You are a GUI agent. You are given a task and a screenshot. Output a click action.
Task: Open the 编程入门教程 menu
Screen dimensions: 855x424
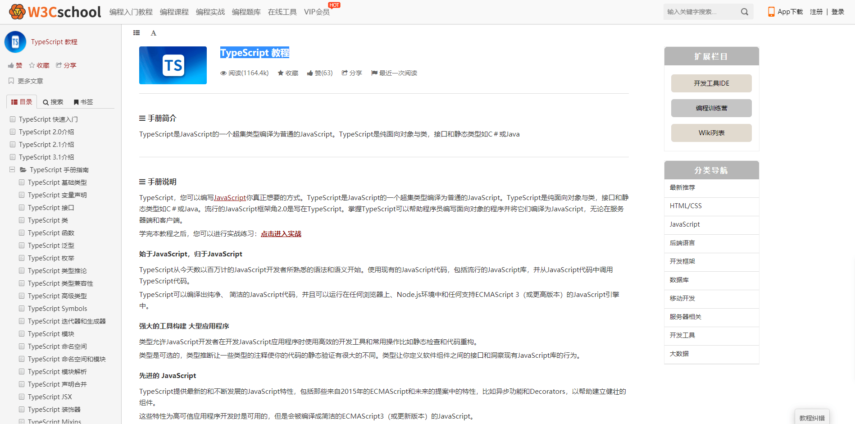(x=131, y=12)
